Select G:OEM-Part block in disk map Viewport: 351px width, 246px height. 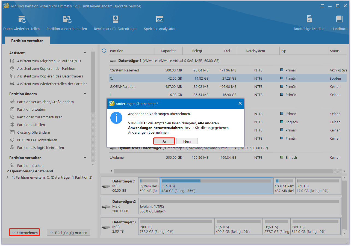(284, 186)
